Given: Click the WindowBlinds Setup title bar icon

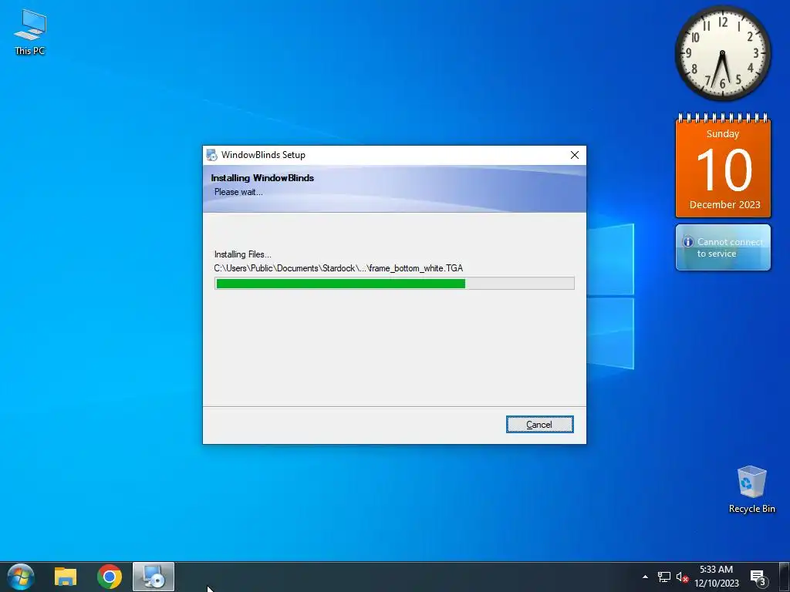Looking at the screenshot, I should (211, 155).
